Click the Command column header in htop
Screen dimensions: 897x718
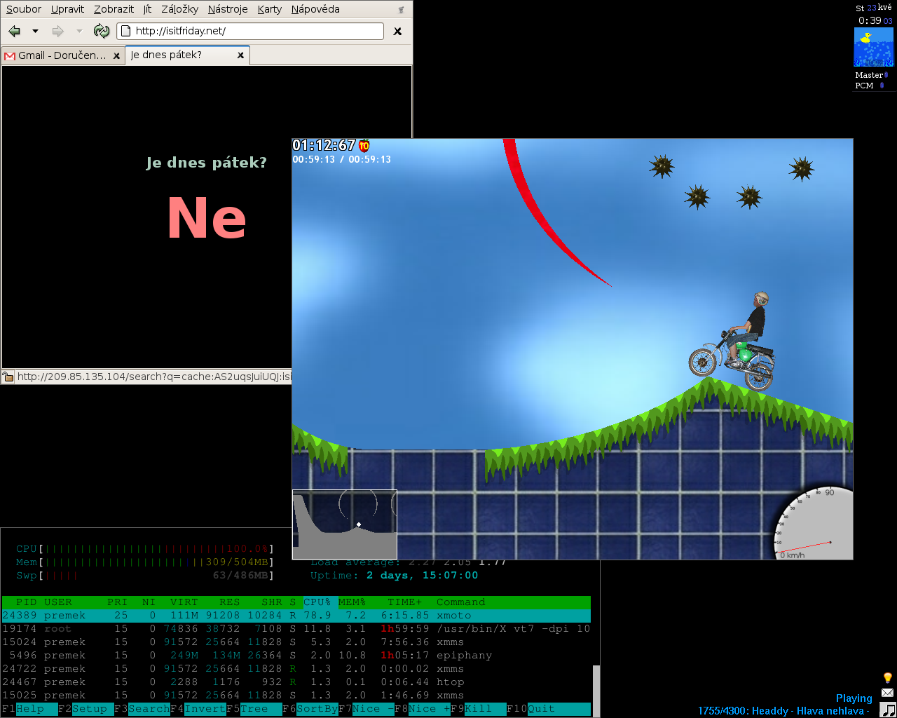pyautogui.click(x=460, y=602)
